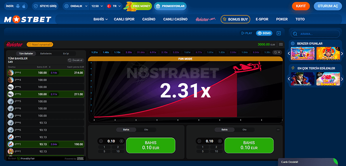This screenshot has width=346, height=166.
Task: Select Bahis mode in right bet panel
Action: [225, 130]
